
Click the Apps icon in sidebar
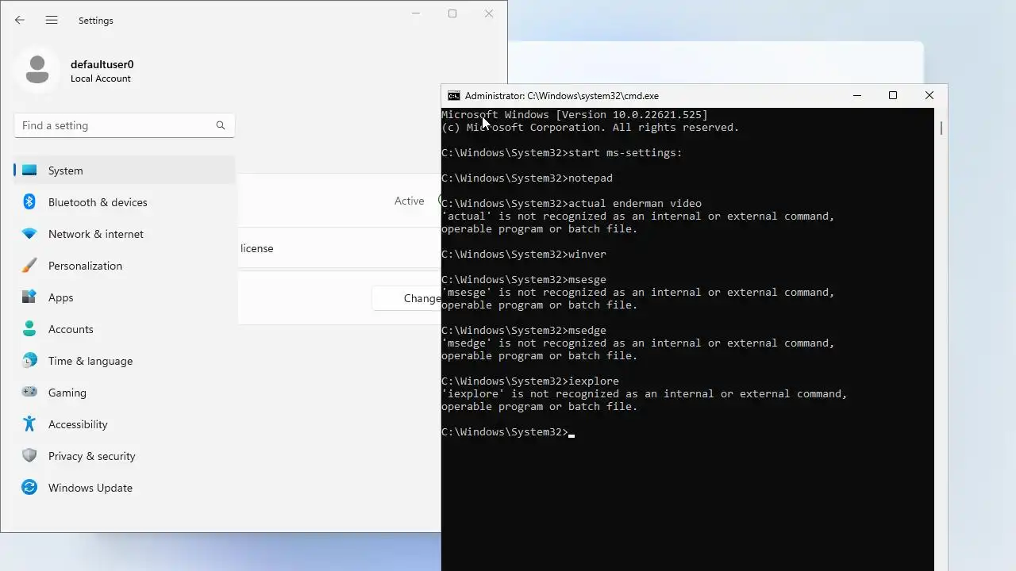point(29,297)
